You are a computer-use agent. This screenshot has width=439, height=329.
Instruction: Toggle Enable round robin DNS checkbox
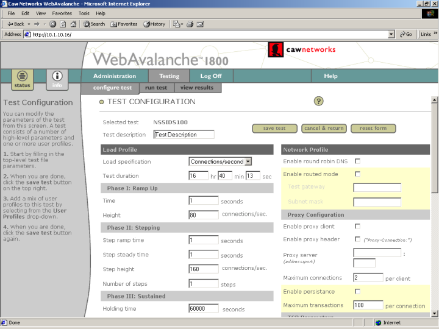pos(357,161)
